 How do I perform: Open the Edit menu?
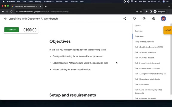click(x=24, y=1)
